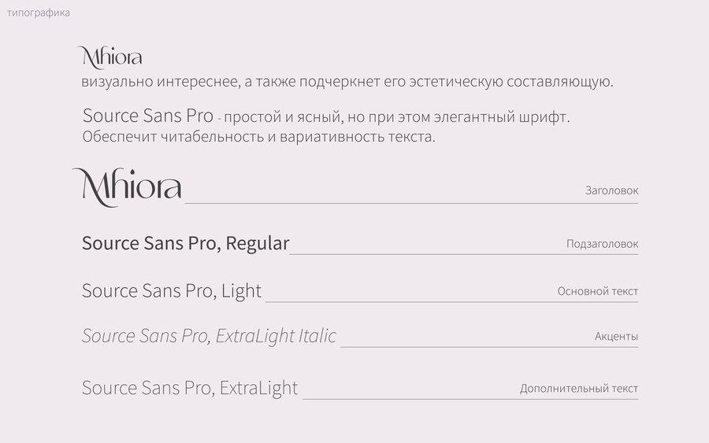The height and width of the screenshot is (443, 709).
Task: Click the large Mhiora heading sample
Action: pyautogui.click(x=127, y=187)
